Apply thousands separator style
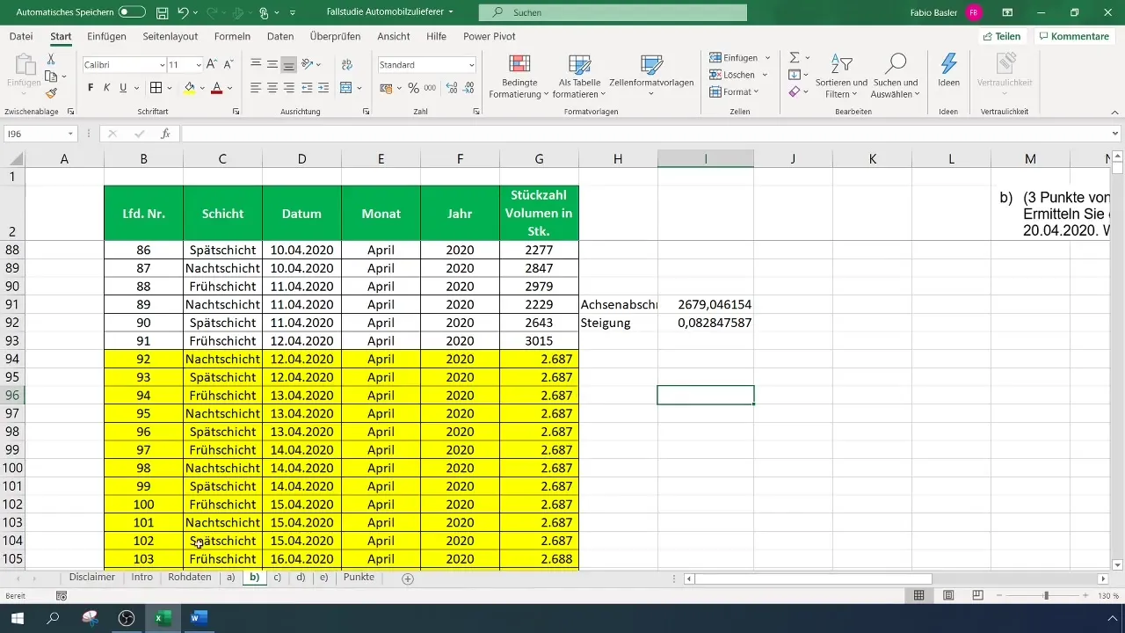This screenshot has height=633, width=1125. pyautogui.click(x=430, y=88)
